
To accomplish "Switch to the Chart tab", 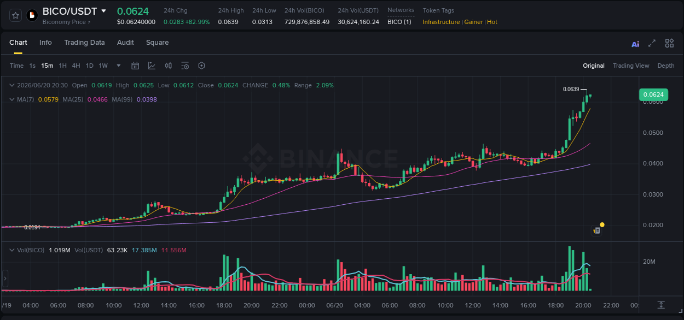I will point(18,43).
